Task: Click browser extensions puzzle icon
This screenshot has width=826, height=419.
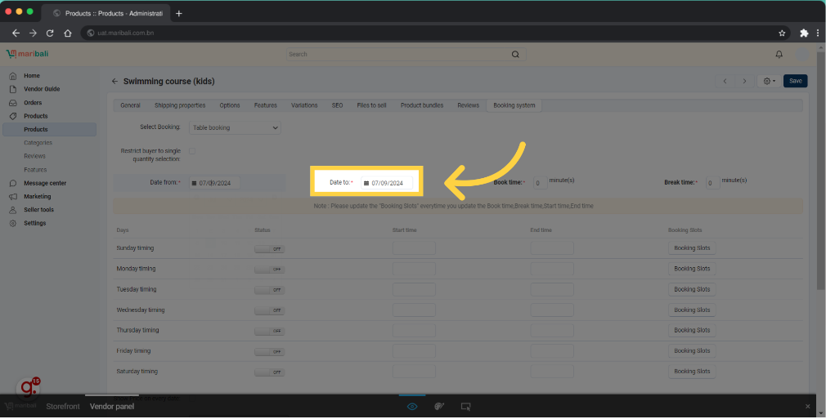Action: pyautogui.click(x=804, y=33)
